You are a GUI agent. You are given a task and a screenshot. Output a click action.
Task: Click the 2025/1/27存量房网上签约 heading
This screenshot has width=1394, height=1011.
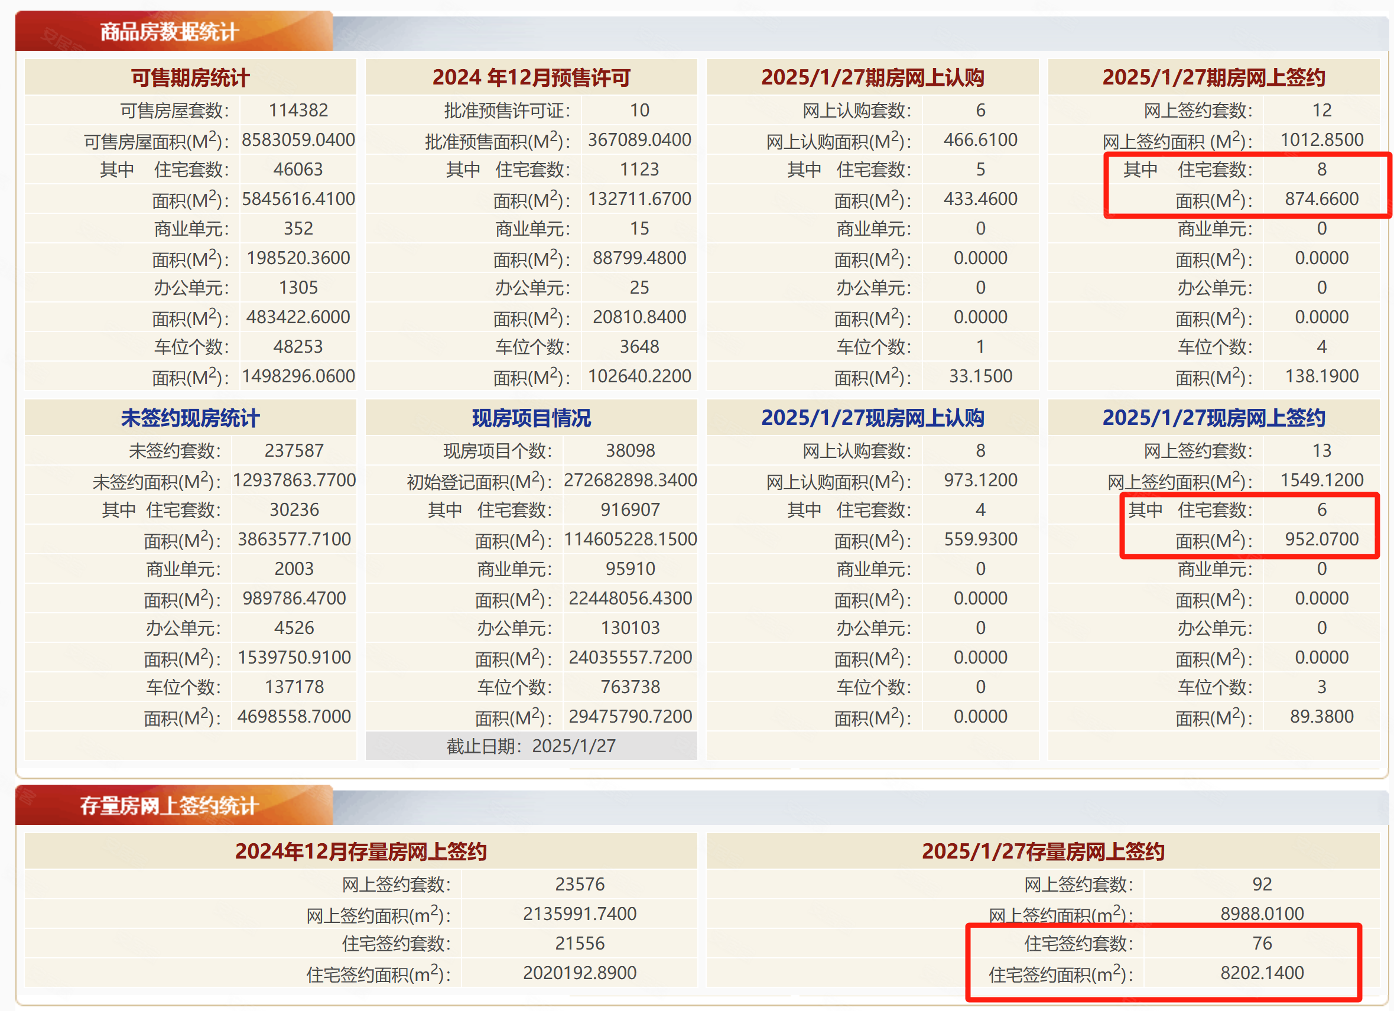(x=1043, y=851)
